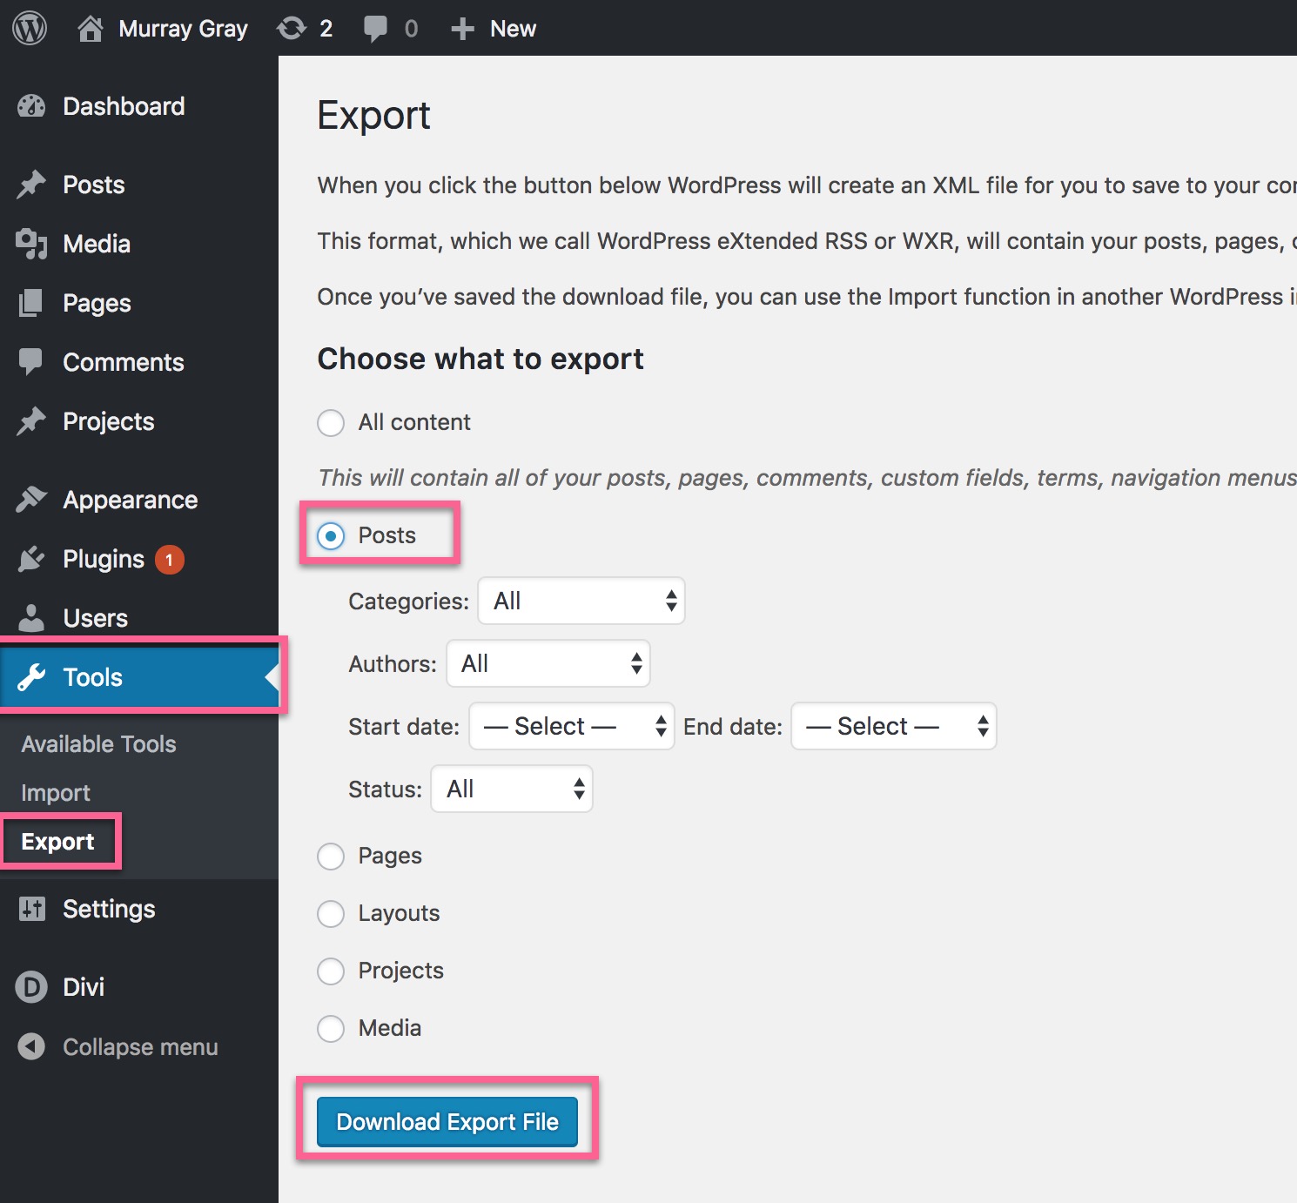This screenshot has height=1203, width=1297.
Task: Click the Export page title
Action: [373, 116]
